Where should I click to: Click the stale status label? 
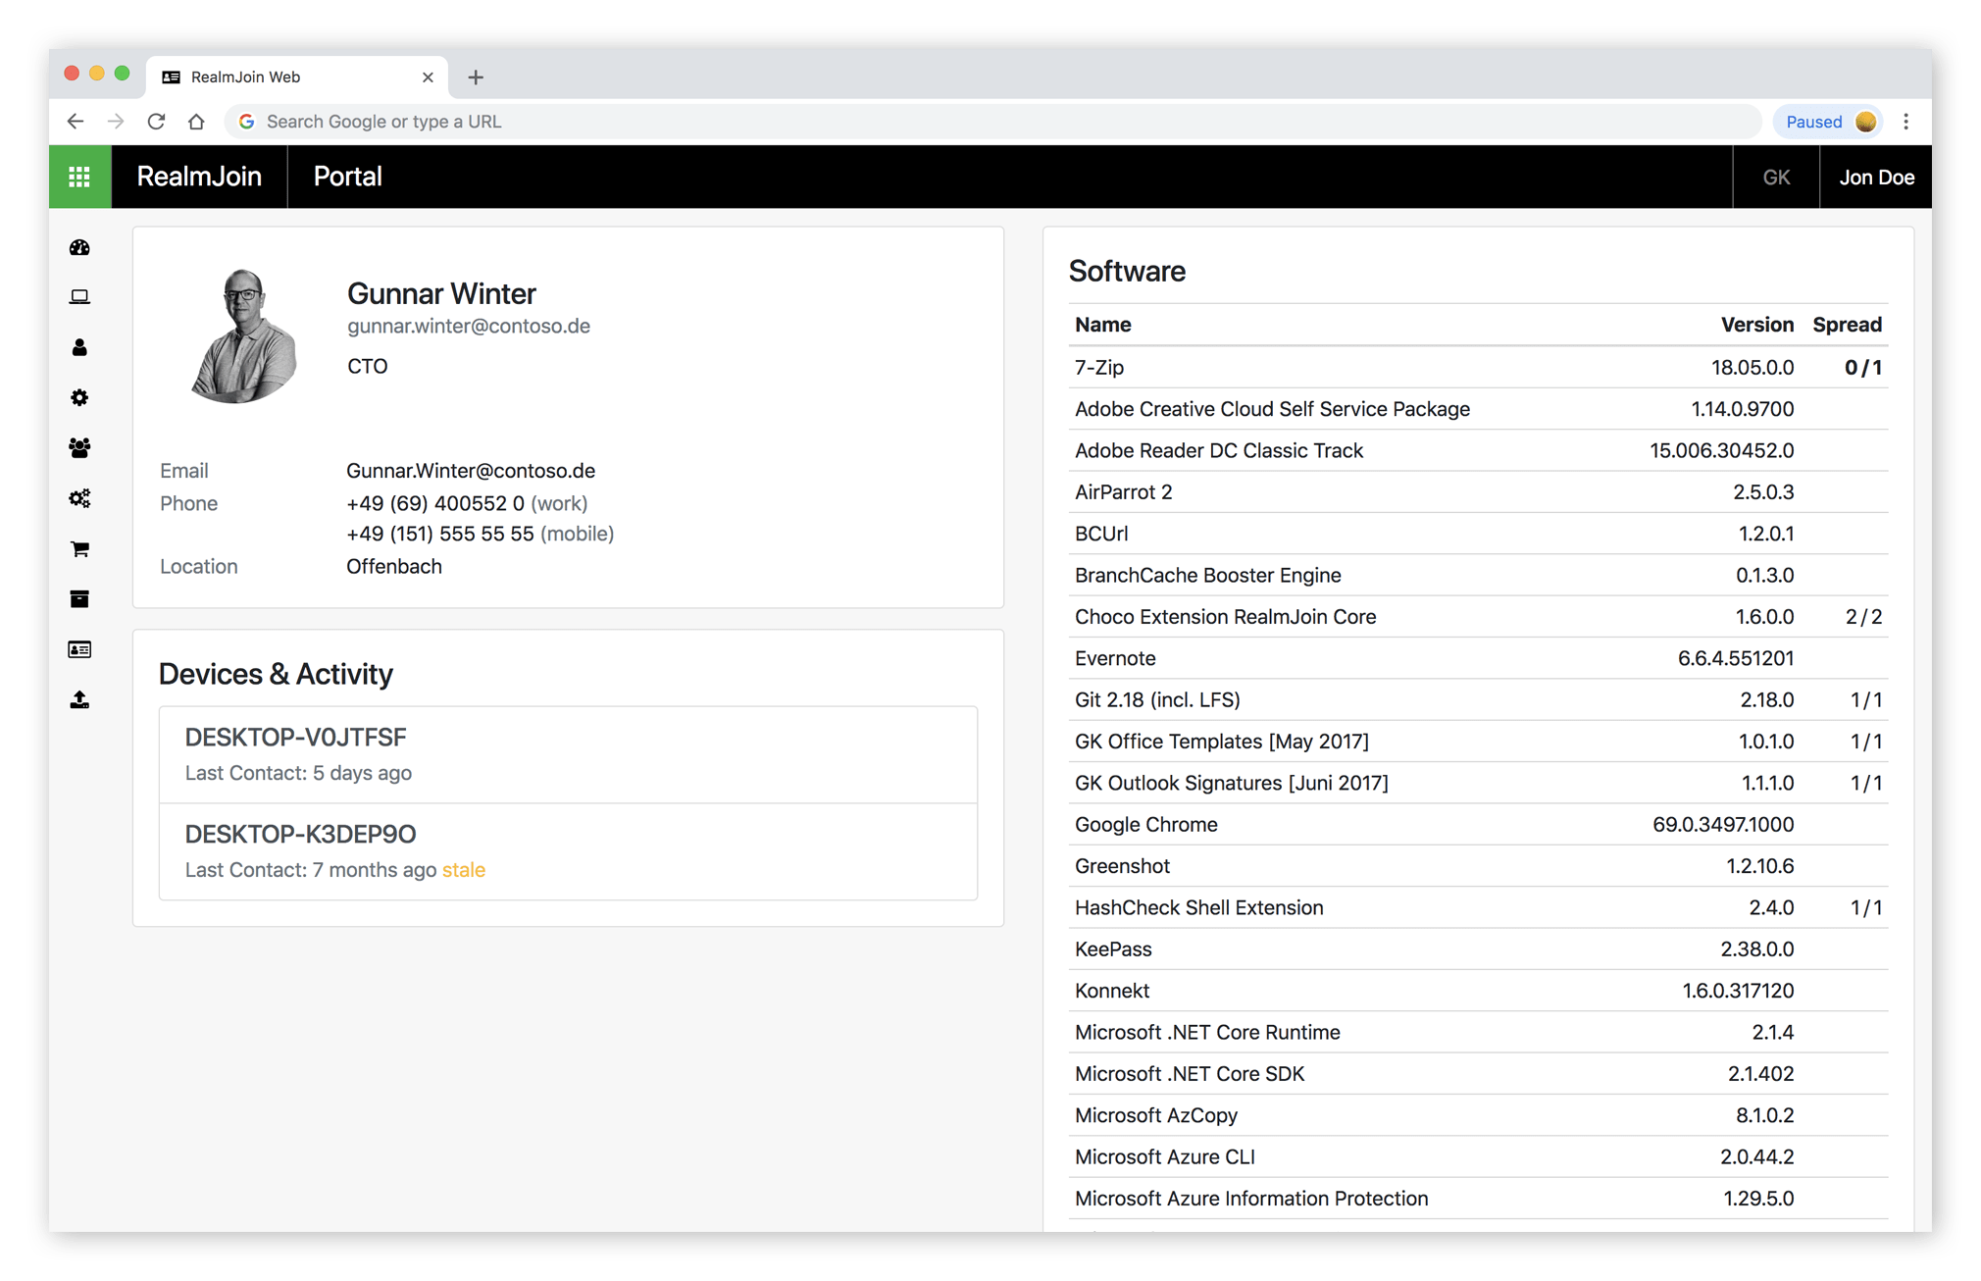(x=463, y=870)
